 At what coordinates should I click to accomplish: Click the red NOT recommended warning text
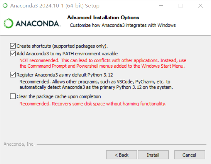[x=102, y=63]
